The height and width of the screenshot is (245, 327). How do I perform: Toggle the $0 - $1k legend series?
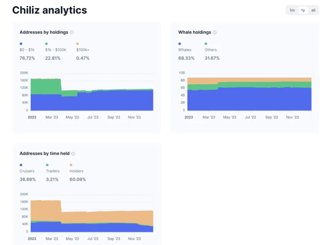[x=27, y=50]
